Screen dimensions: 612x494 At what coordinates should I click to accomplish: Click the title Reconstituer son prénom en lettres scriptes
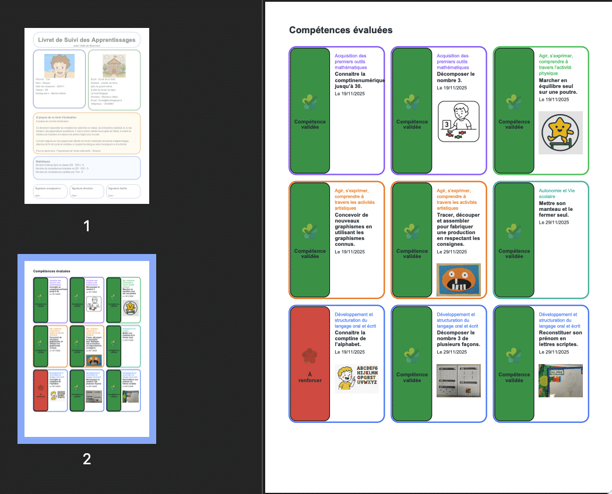[561, 338]
